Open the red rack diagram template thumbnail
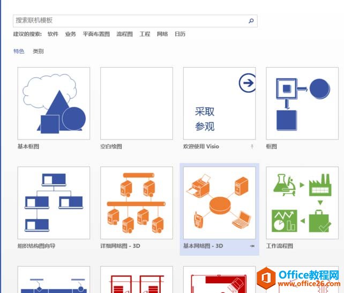Image resolution: width=344 pixels, height=293 pixels. click(x=137, y=280)
